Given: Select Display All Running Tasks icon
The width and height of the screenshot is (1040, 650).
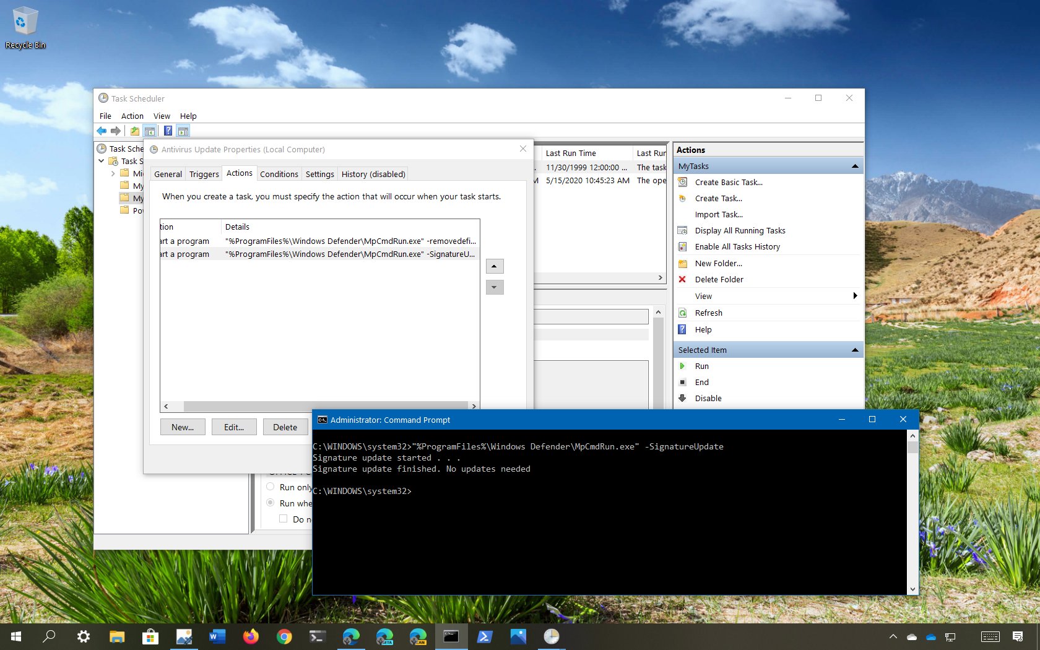Looking at the screenshot, I should tap(682, 230).
